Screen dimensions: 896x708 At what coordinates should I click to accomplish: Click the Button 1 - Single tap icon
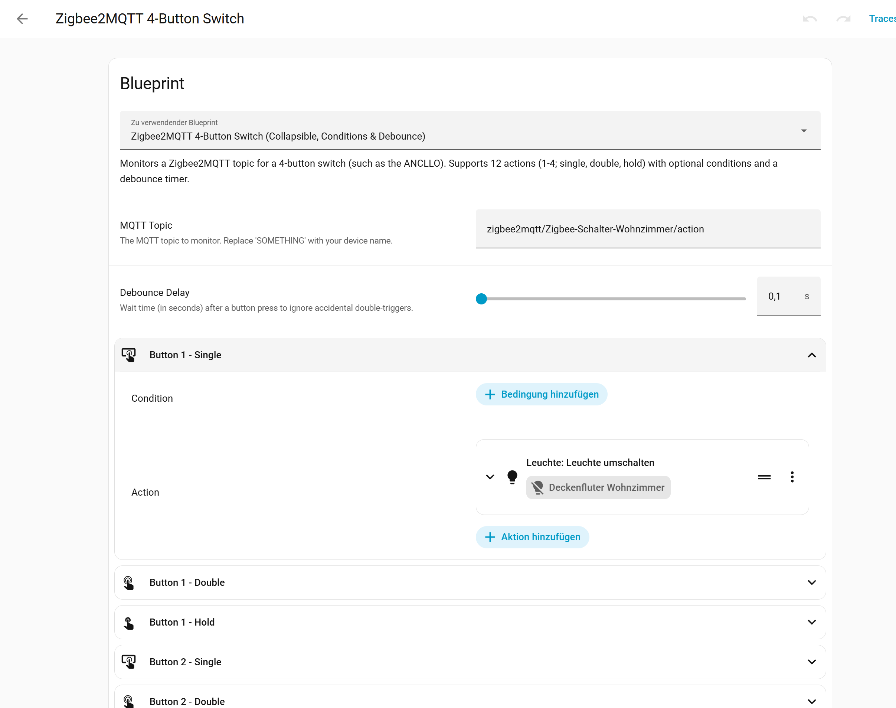coord(129,355)
